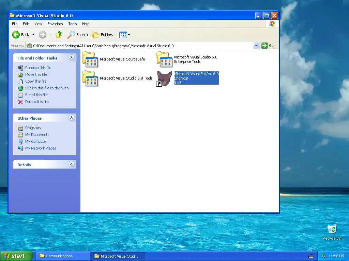
Task: Click the Windows flag logo in menu bar
Action: pos(272,24)
